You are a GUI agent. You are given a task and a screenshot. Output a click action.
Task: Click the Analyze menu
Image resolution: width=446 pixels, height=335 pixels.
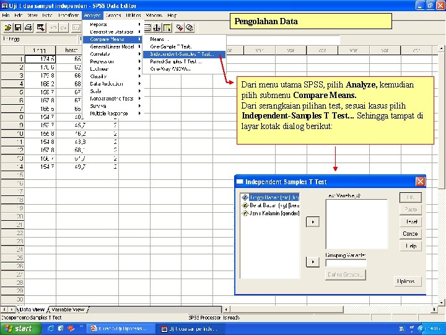[92, 15]
